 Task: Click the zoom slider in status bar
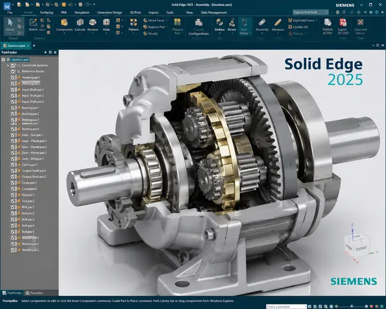point(351,306)
